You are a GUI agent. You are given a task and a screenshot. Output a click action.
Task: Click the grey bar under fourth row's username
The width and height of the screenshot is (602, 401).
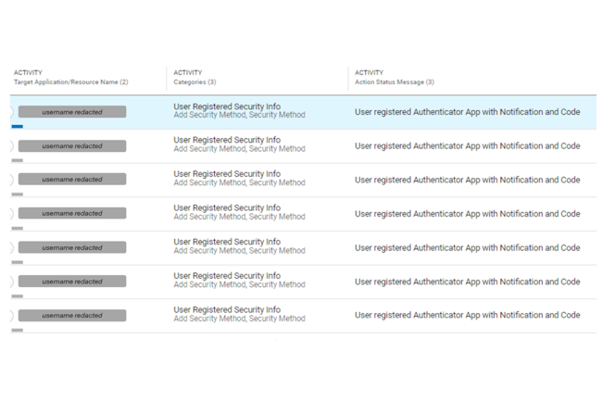[x=17, y=228]
